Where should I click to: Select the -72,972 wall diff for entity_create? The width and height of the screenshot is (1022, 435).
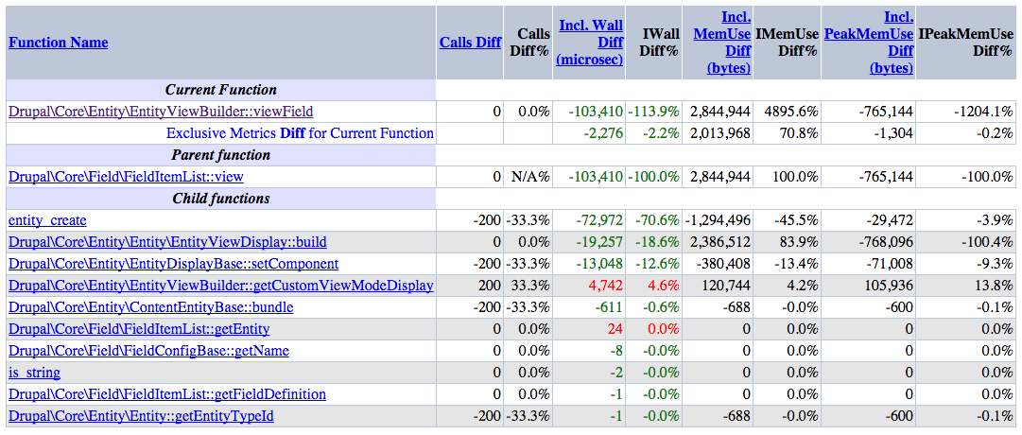[x=598, y=220]
